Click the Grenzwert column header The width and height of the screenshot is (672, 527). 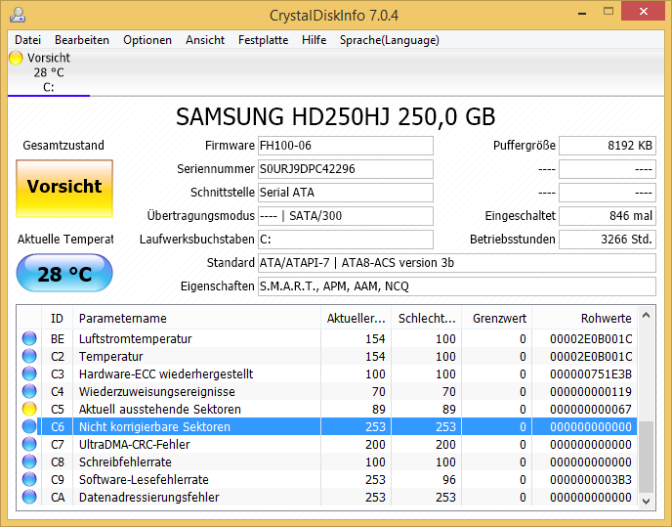(497, 318)
